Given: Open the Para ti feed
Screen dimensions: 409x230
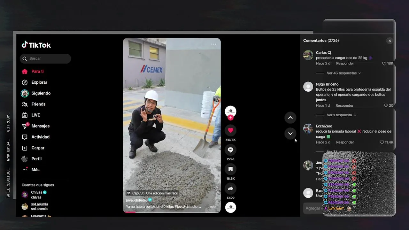Looking at the screenshot, I should click(x=37, y=72).
